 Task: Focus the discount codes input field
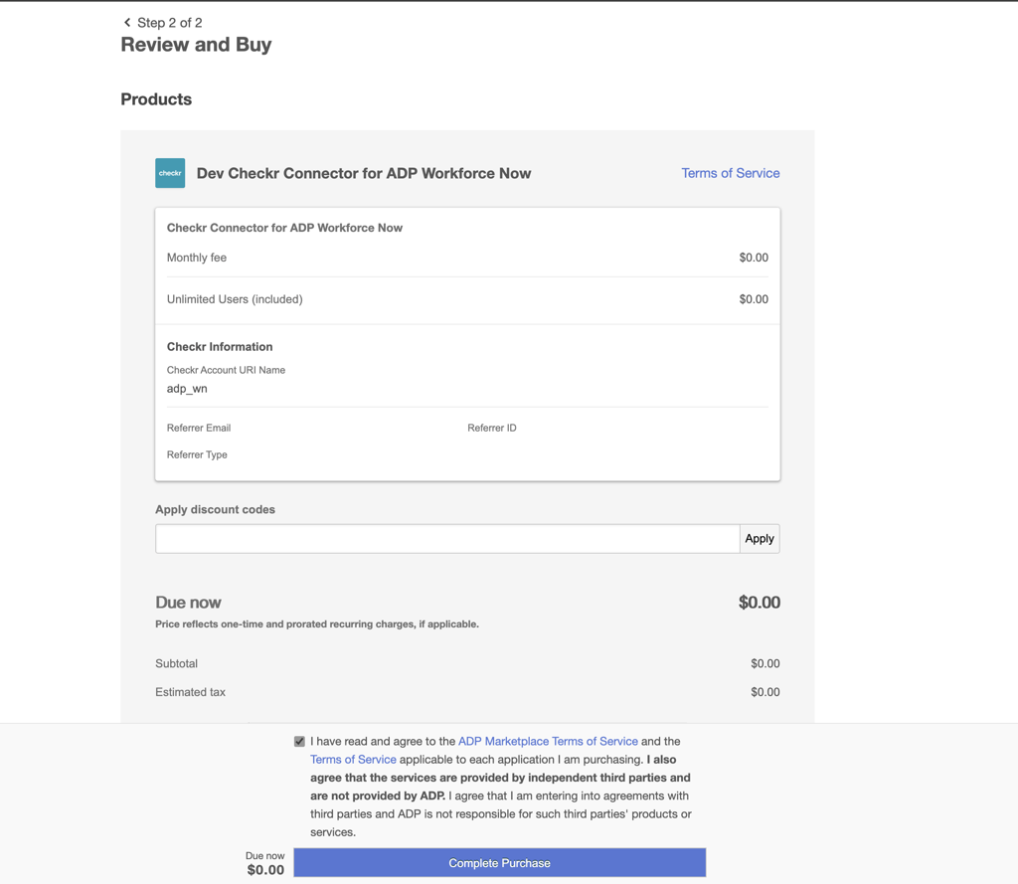tap(447, 538)
